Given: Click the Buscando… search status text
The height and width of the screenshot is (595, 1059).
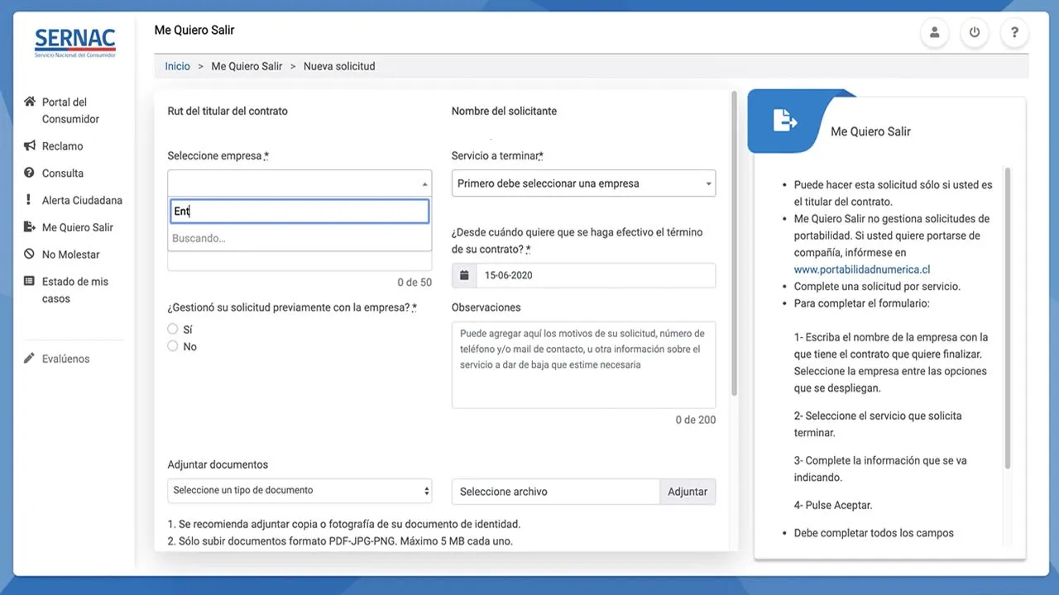Looking at the screenshot, I should click(199, 239).
